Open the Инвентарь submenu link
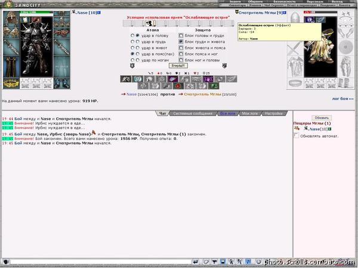Image resolution: width=358 pixels, height=268 pixels. click(x=237, y=5)
